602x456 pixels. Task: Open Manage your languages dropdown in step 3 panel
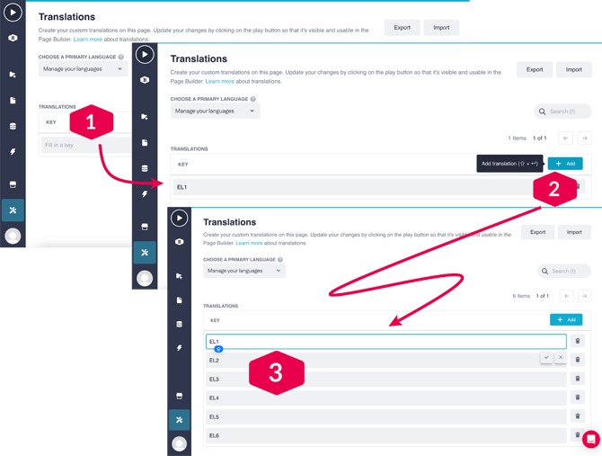pyautogui.click(x=244, y=271)
